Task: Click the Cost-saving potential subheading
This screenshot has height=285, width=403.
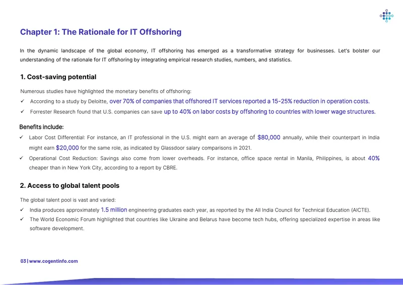Action: (x=58, y=77)
